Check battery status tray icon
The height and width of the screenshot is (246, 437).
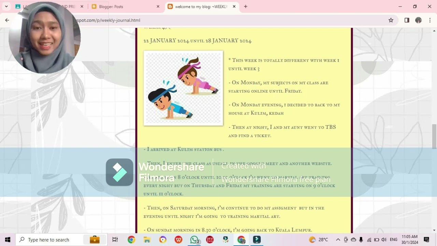[x=377, y=240]
